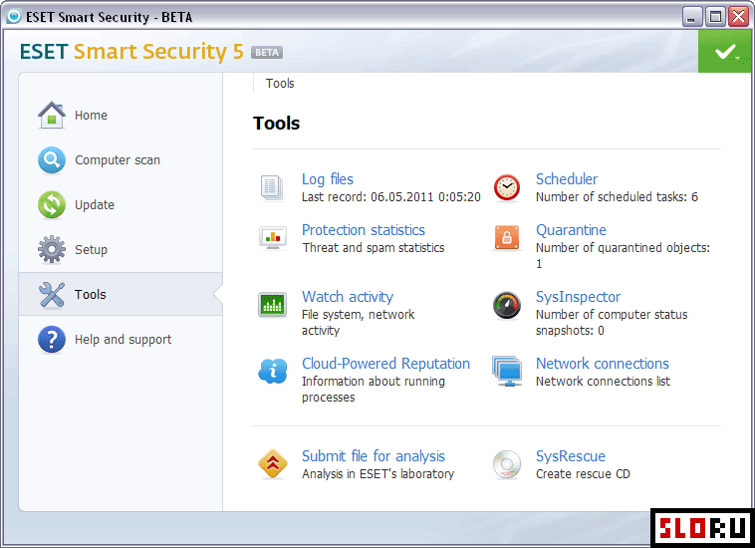This screenshot has height=548, width=755.
Task: Click Submit file for analysis link
Action: tap(374, 456)
